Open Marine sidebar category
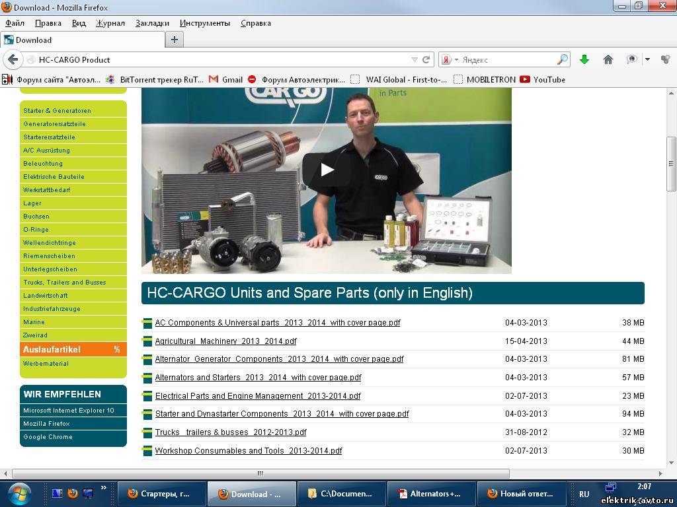This screenshot has height=507, width=677. coord(73,322)
